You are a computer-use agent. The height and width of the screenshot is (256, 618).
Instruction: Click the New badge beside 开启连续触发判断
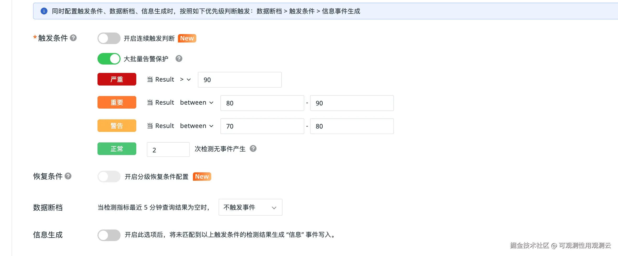pos(187,38)
